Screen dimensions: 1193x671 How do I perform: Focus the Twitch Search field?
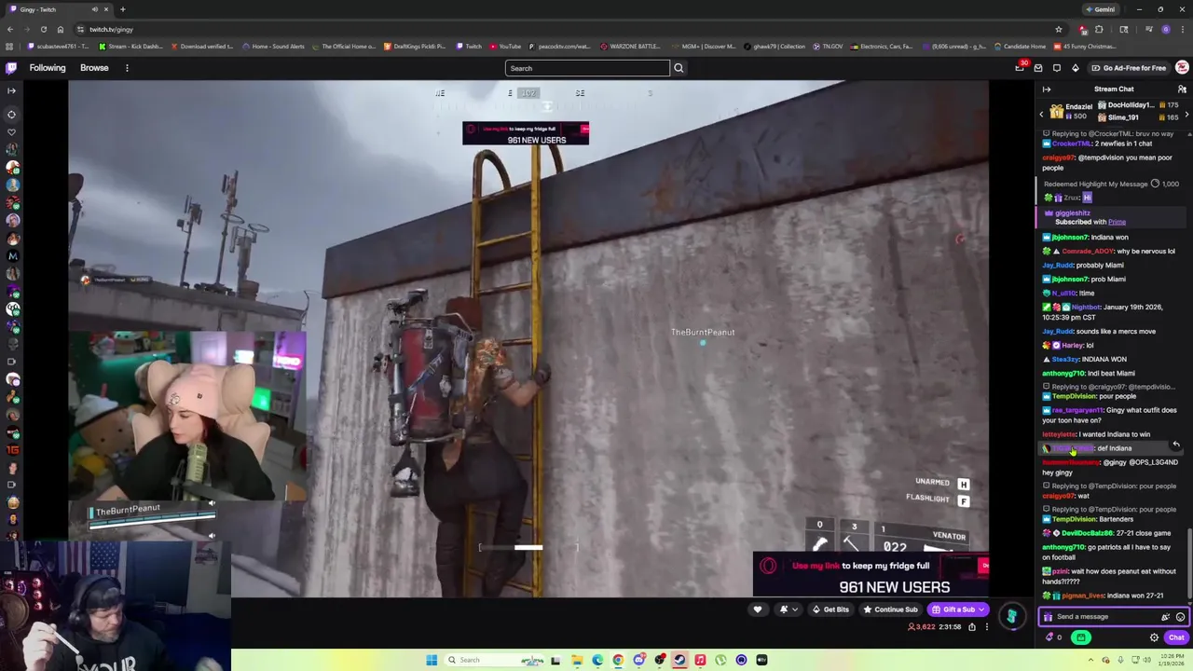(x=587, y=68)
